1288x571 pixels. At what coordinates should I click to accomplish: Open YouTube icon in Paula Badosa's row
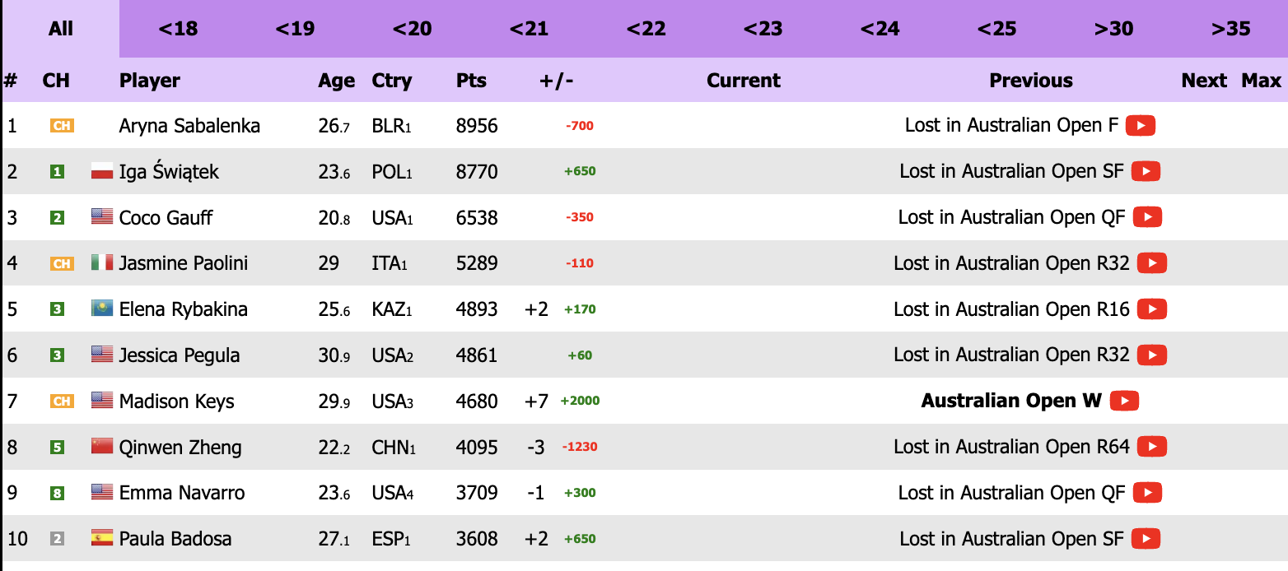tap(1146, 539)
